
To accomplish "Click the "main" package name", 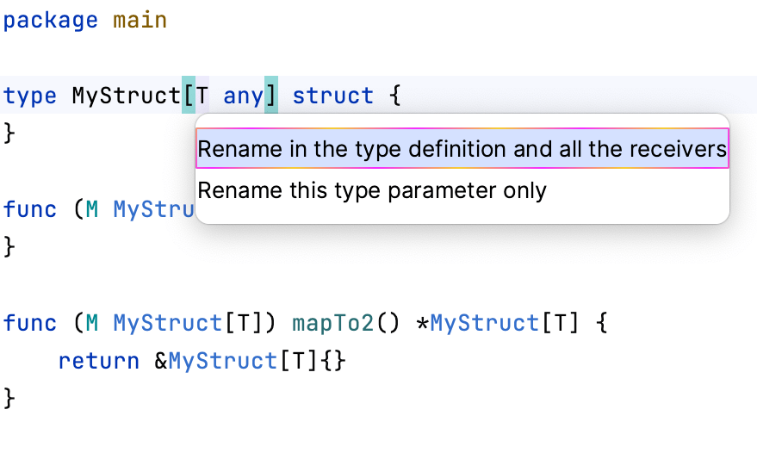I will 140,20.
